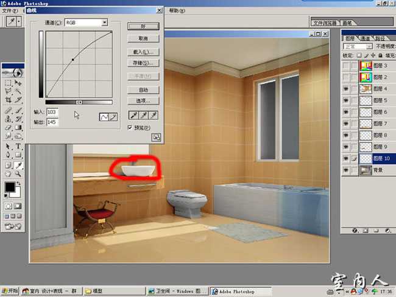Hide layer 图层 4 with eye icon
This screenshot has height=297, width=396.
(x=346, y=89)
